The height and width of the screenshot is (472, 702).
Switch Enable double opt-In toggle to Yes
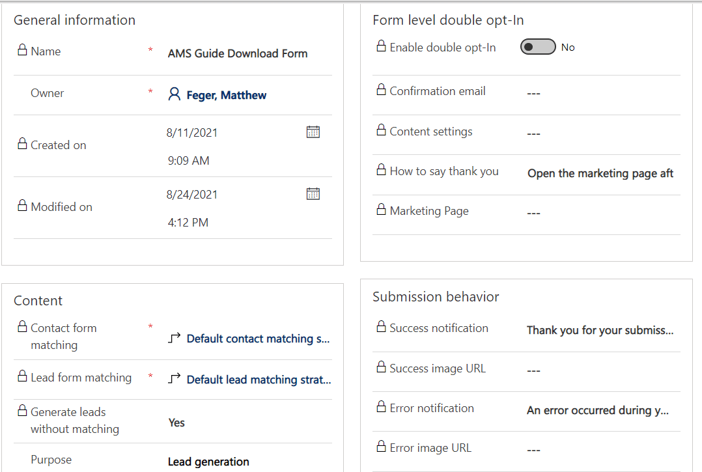pyautogui.click(x=537, y=46)
